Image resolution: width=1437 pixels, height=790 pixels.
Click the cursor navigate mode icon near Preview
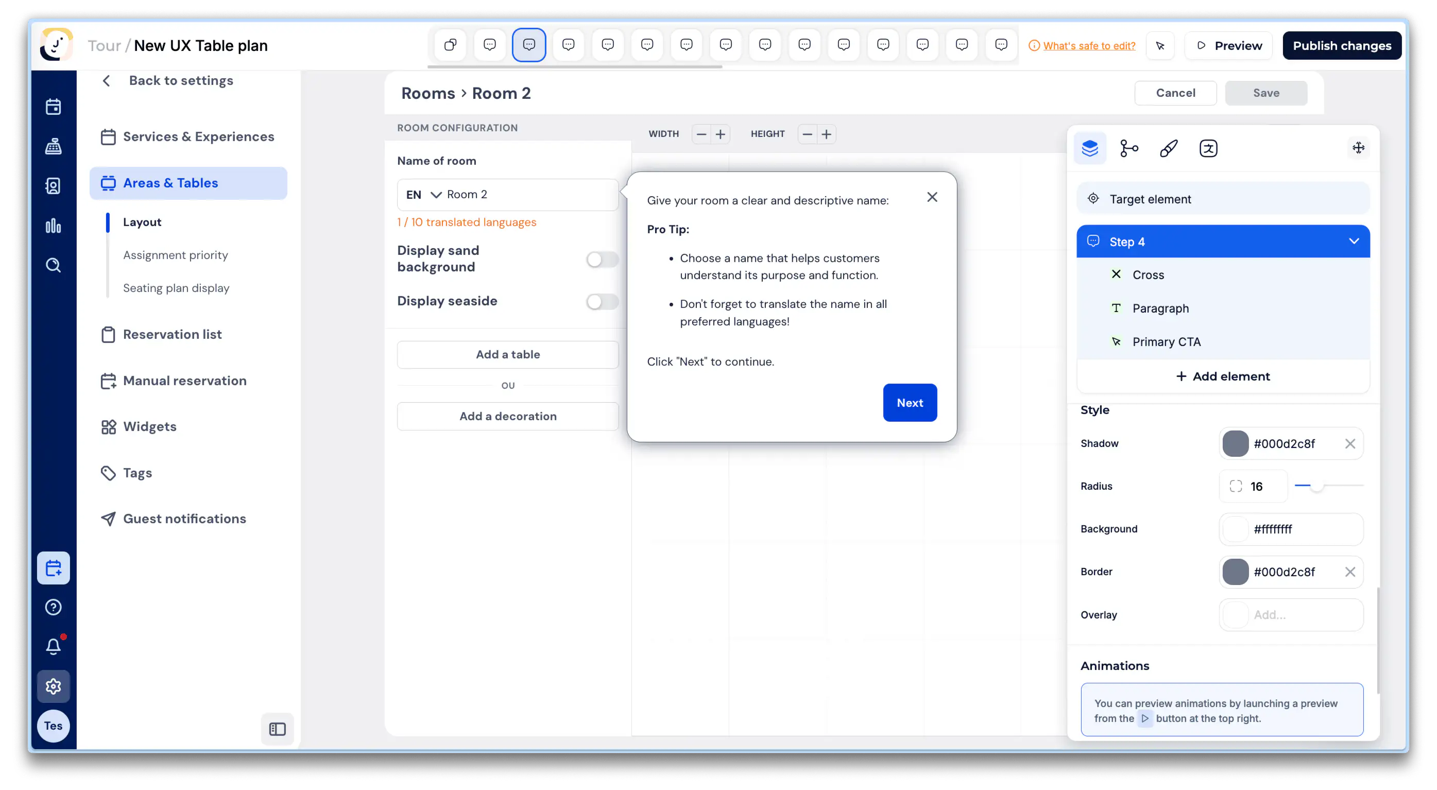[1160, 46]
